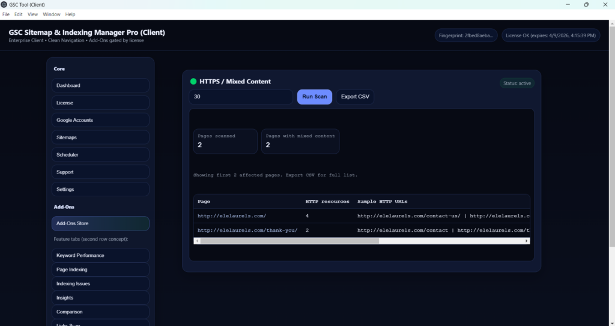Select Google Accounts in sidebar
This screenshot has width=615, height=326.
pos(100,120)
